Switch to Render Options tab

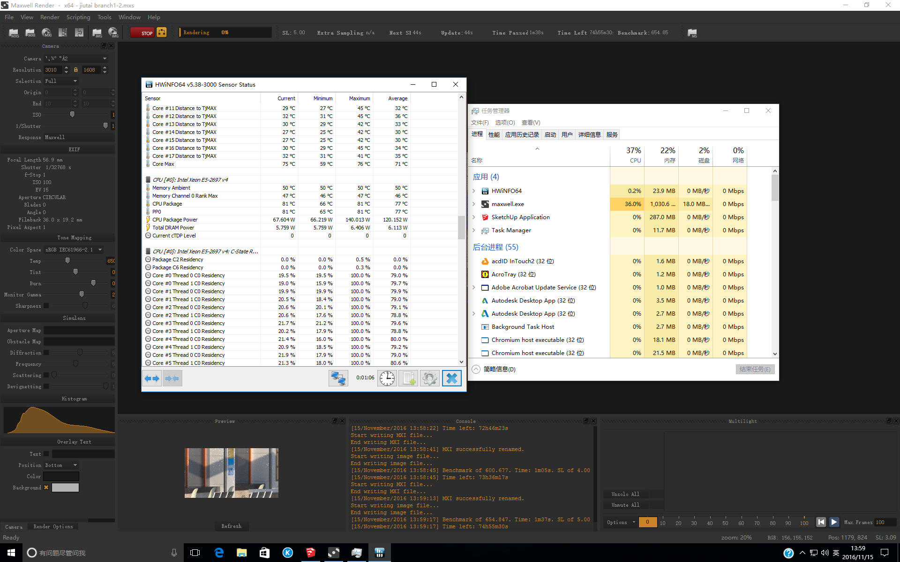(53, 526)
